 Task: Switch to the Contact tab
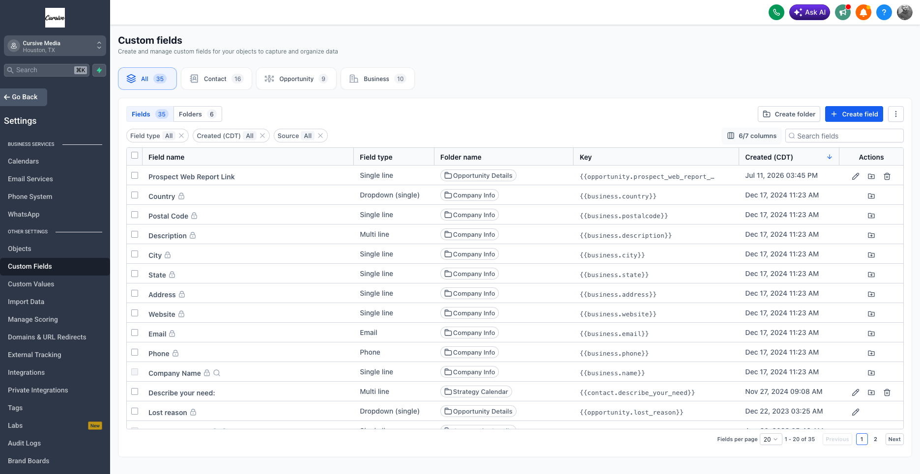click(216, 79)
